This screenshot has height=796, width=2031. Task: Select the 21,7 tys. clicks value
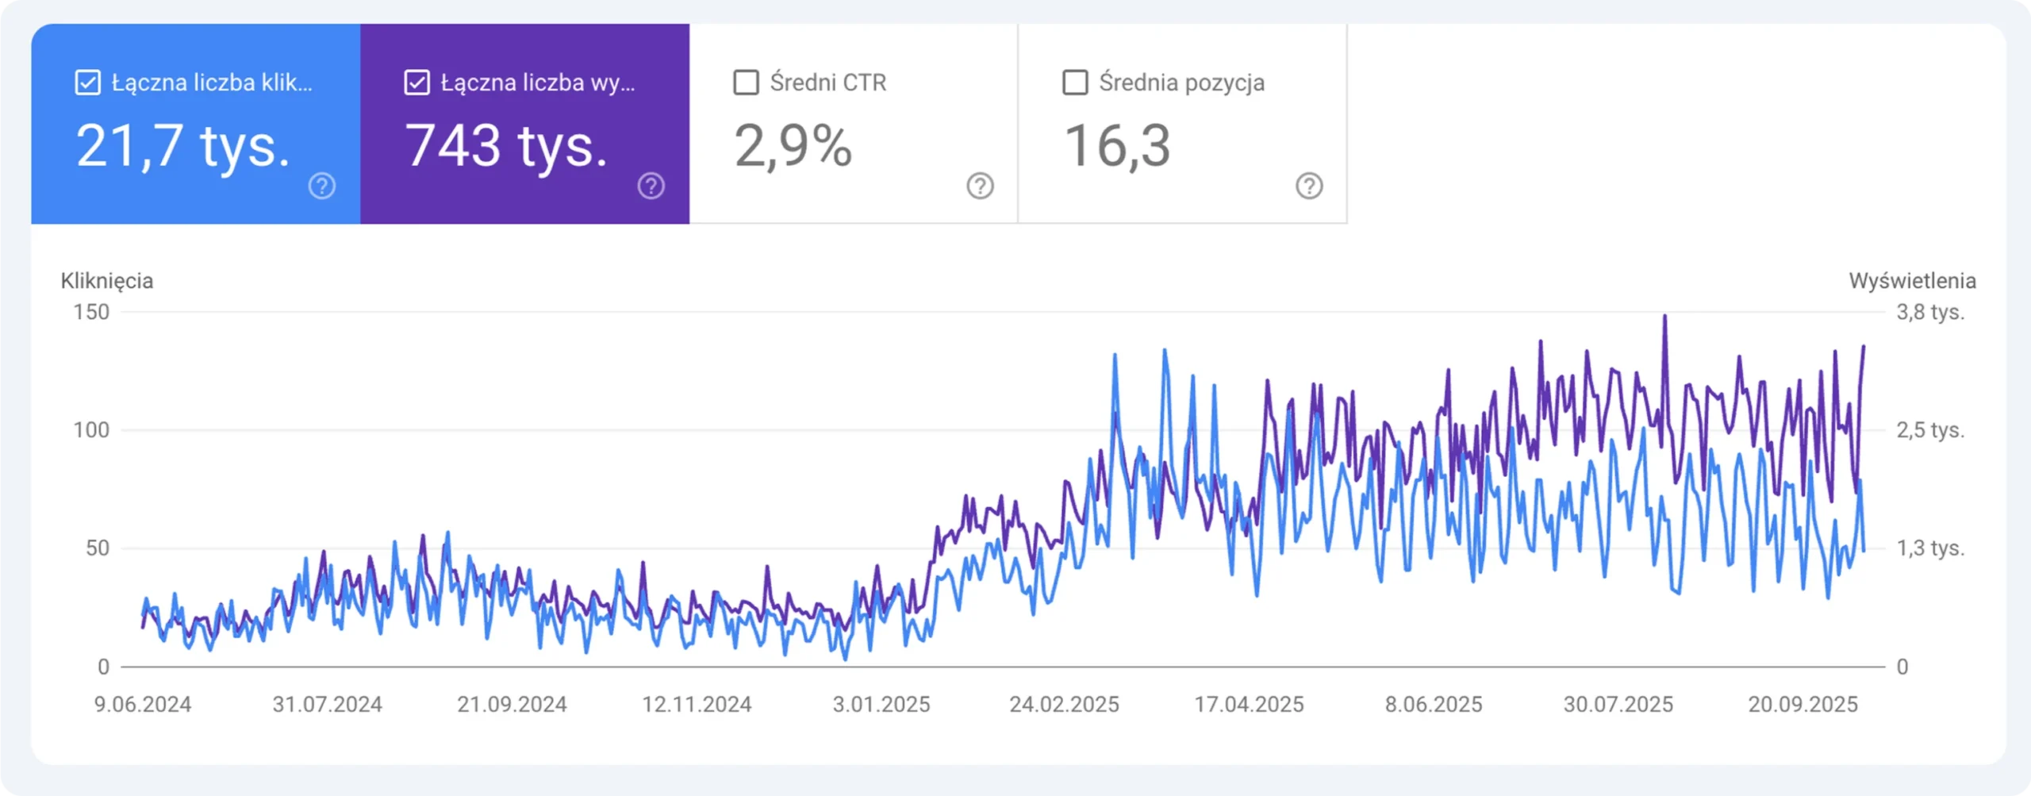[183, 146]
